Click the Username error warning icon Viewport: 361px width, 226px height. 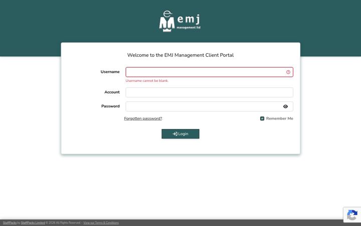point(288,72)
